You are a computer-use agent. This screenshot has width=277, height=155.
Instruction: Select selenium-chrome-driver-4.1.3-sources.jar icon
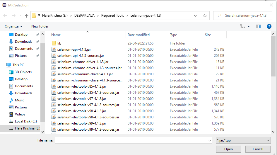54,68
